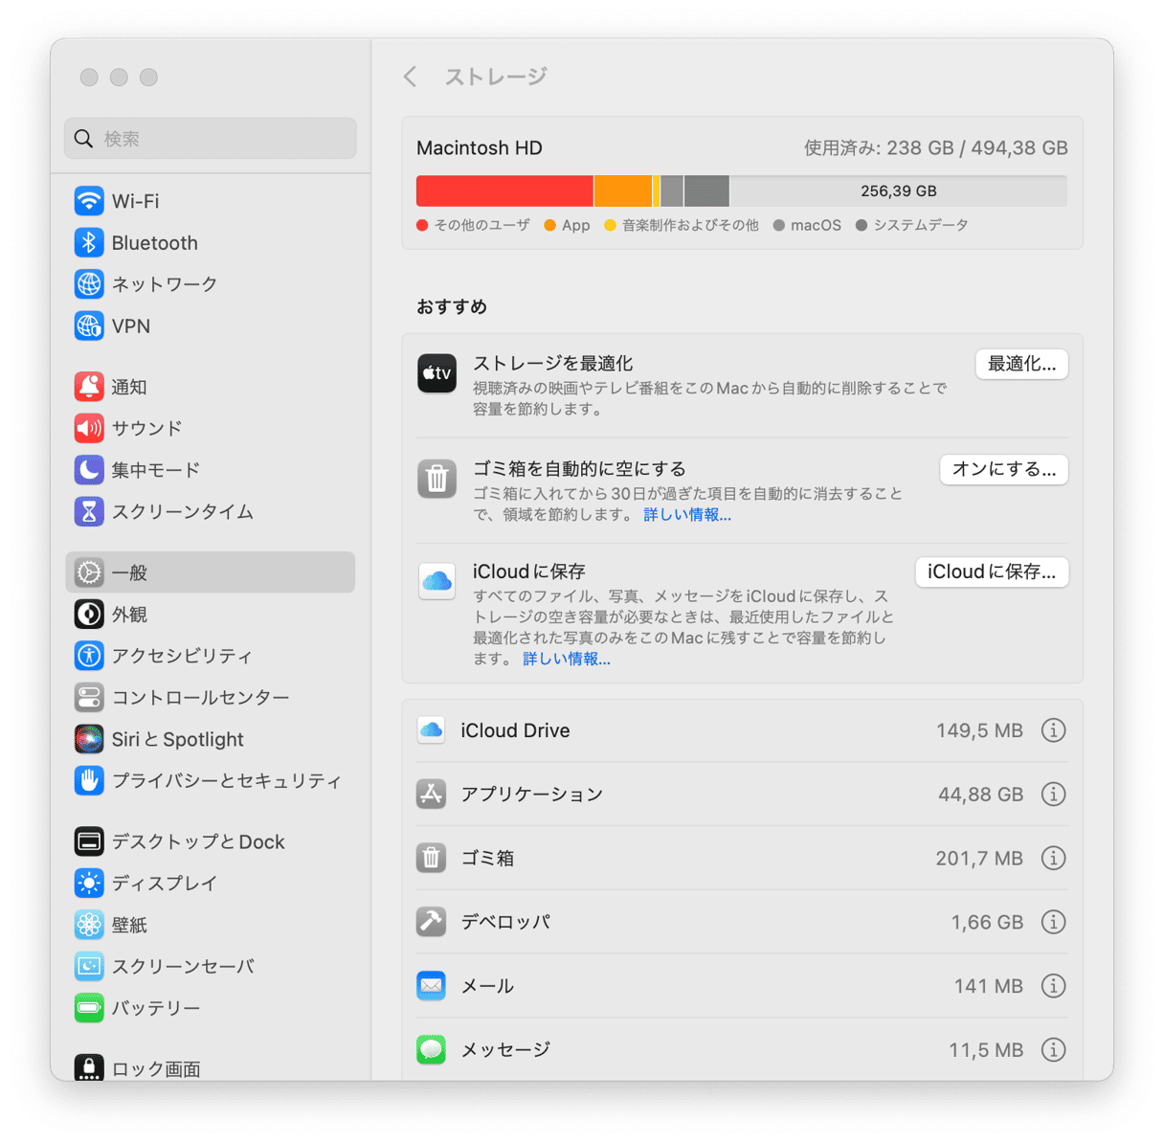Click the info icon for iCloud Drive

click(1053, 730)
